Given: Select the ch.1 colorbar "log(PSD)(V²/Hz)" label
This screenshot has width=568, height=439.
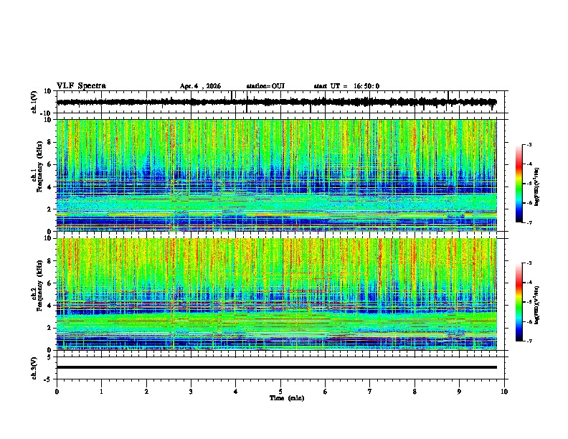Looking at the screenshot, I should [x=537, y=187].
